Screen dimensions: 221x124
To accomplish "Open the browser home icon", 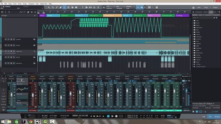I will pyautogui.click(x=193, y=12).
